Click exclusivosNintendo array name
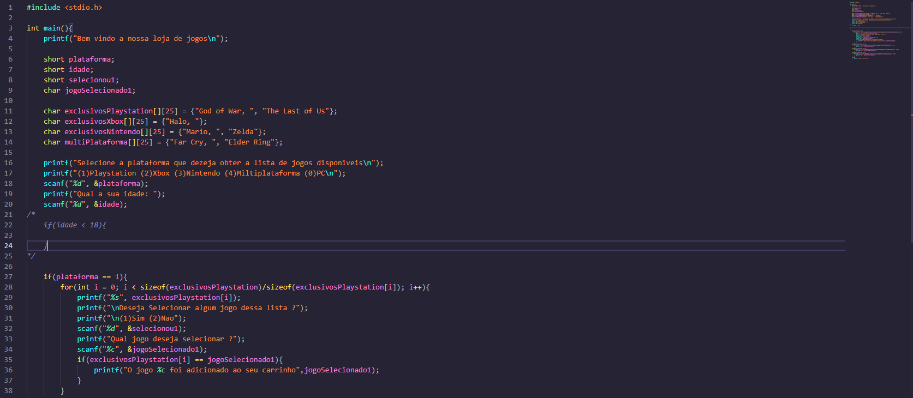This screenshot has height=398, width=913. pyautogui.click(x=102, y=132)
